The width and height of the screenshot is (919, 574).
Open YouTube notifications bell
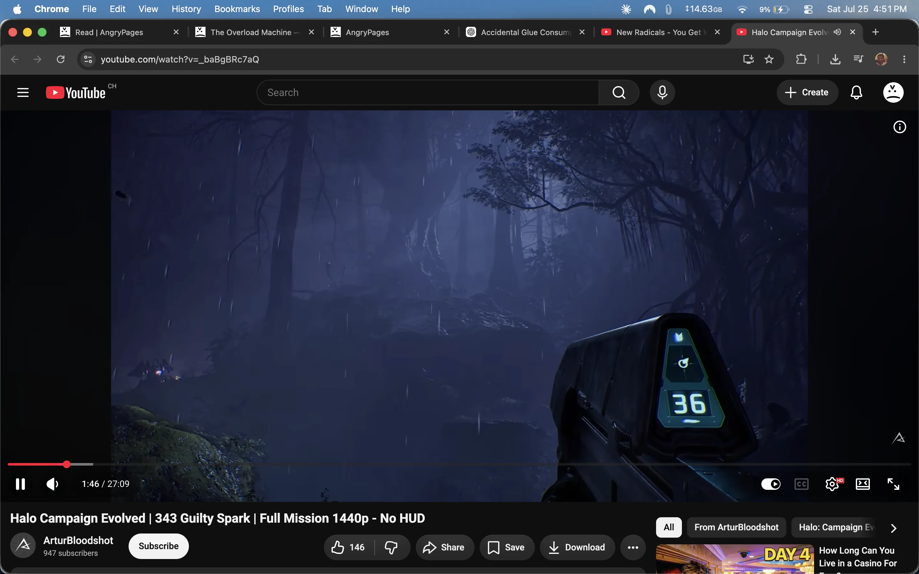click(x=856, y=92)
